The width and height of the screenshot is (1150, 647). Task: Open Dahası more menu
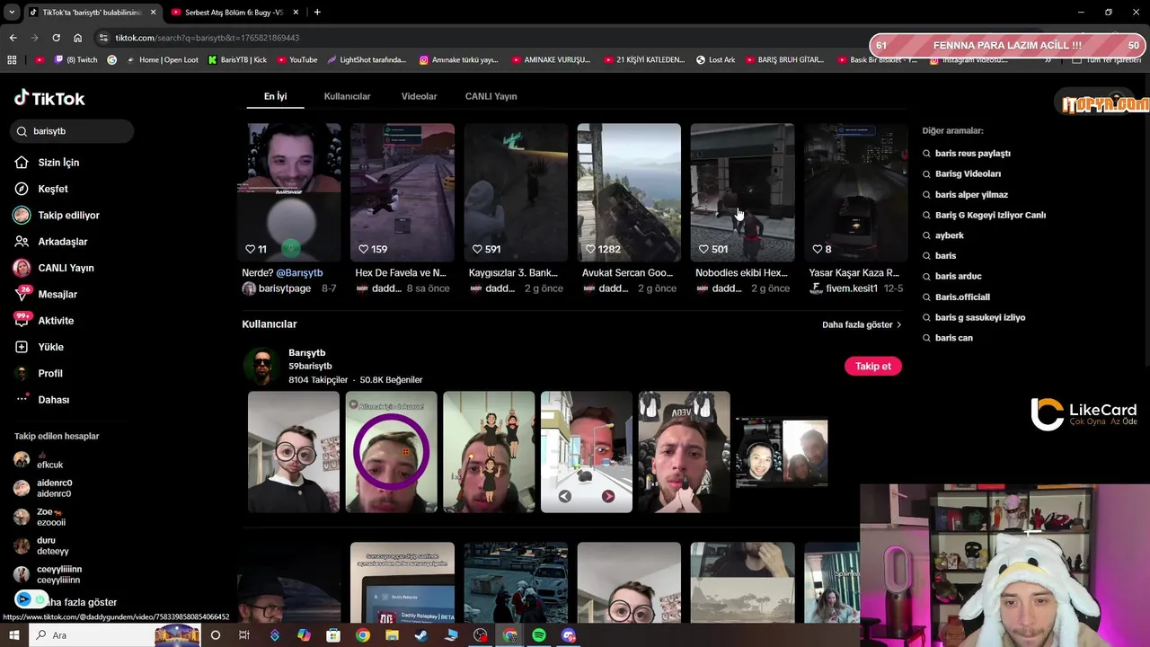[42, 400]
